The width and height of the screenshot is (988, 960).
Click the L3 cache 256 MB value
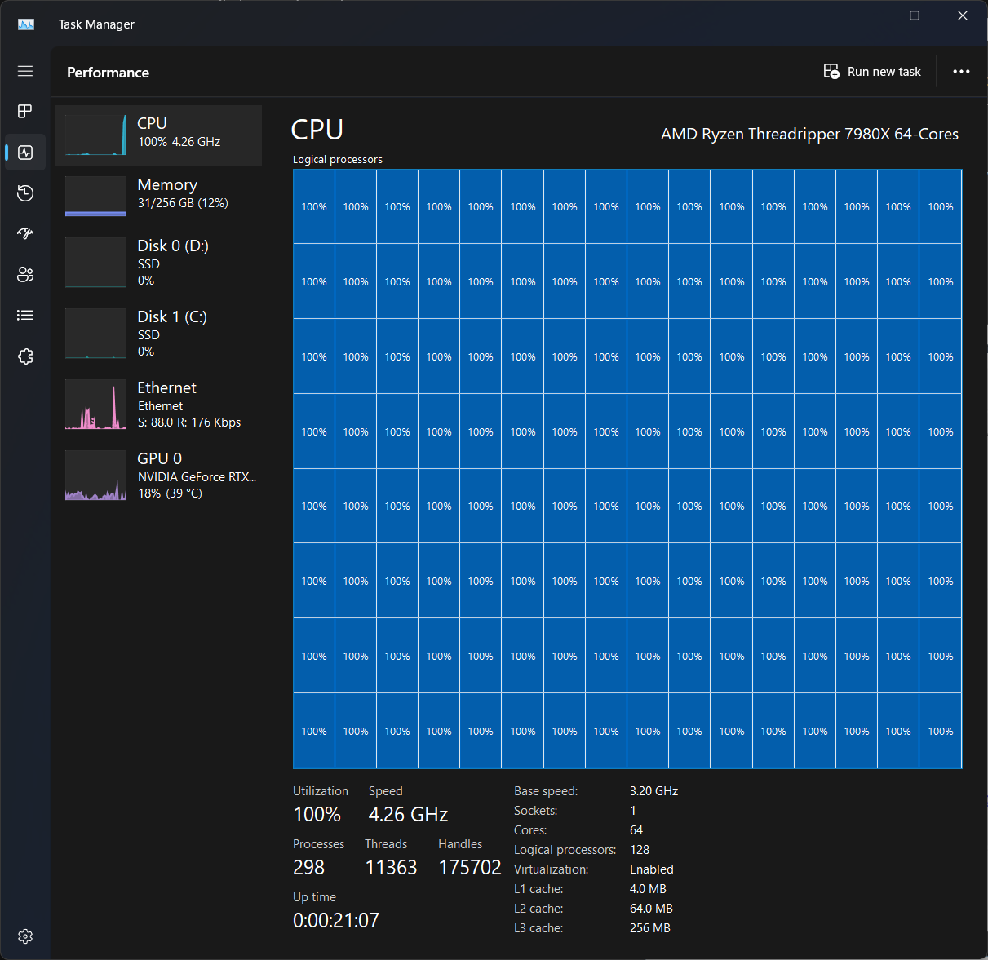650,928
